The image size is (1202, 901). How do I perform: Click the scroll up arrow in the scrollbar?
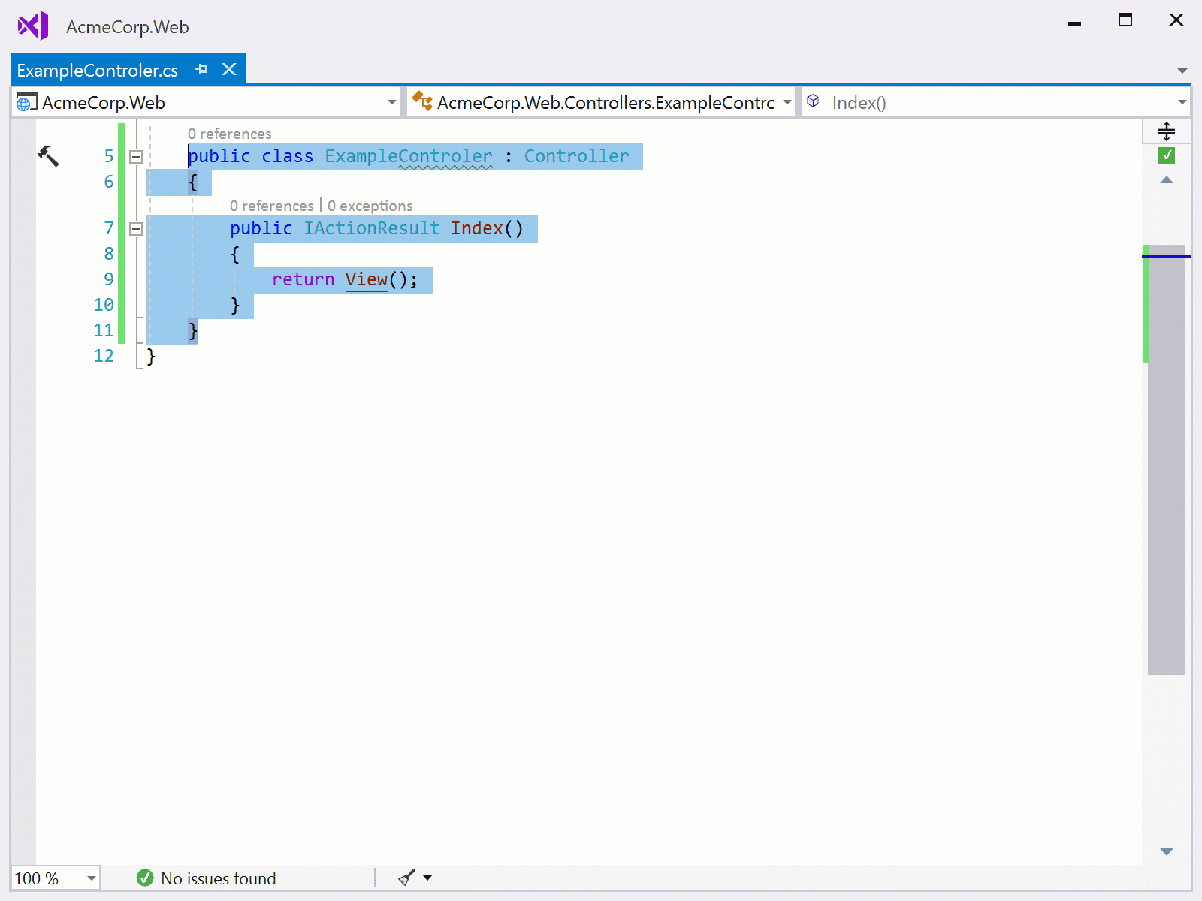click(1166, 180)
